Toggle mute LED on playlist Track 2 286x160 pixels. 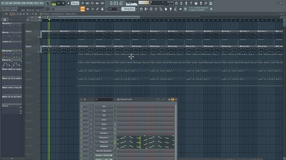pyautogui.click(x=39, y=37)
